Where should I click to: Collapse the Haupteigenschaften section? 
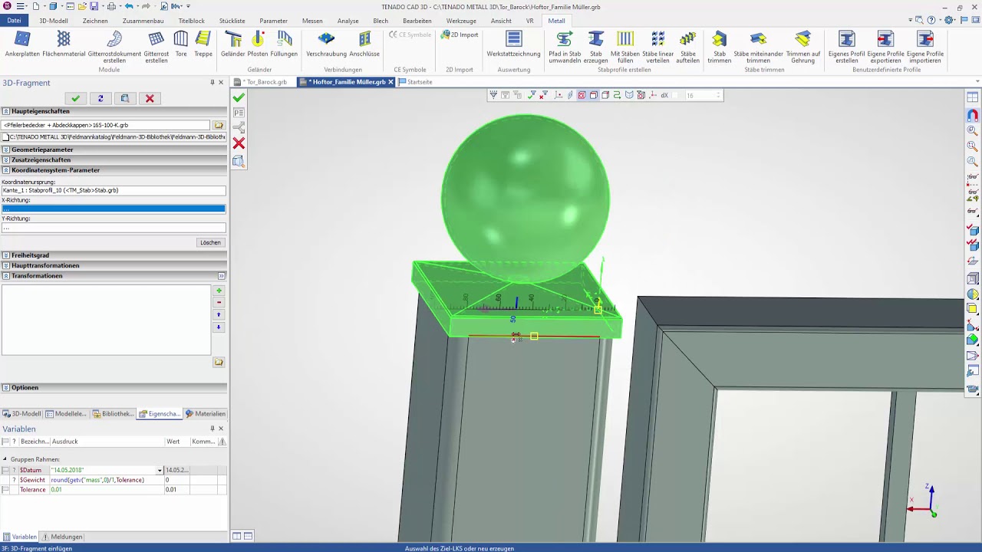pyautogui.click(x=6, y=111)
